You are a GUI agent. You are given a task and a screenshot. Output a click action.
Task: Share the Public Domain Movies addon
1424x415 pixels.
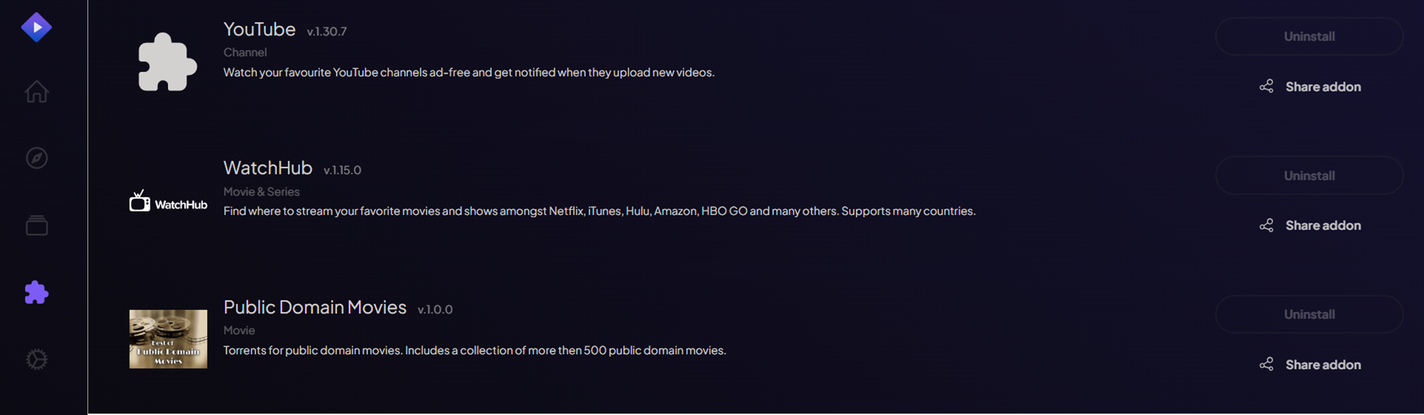pos(1323,364)
